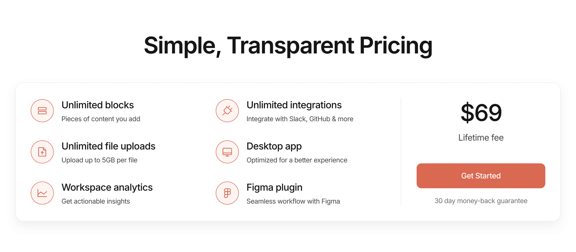Screen dimensions: 576x252
Task: Select the Unlimited blocks feature title
Action: [98, 105]
